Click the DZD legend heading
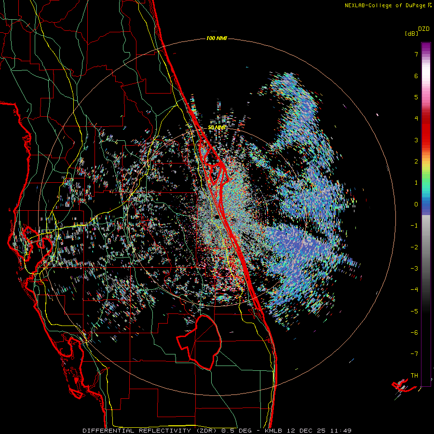Image resolution: width=434 pixels, height=434 pixels. 424,29
